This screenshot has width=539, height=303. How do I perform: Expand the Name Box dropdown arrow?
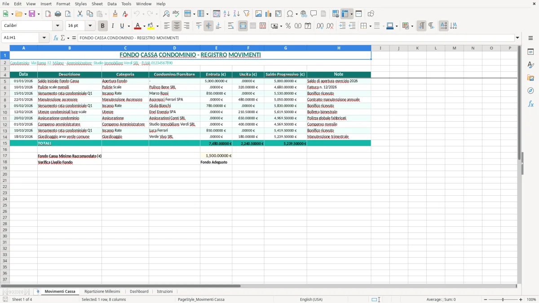pos(44,38)
